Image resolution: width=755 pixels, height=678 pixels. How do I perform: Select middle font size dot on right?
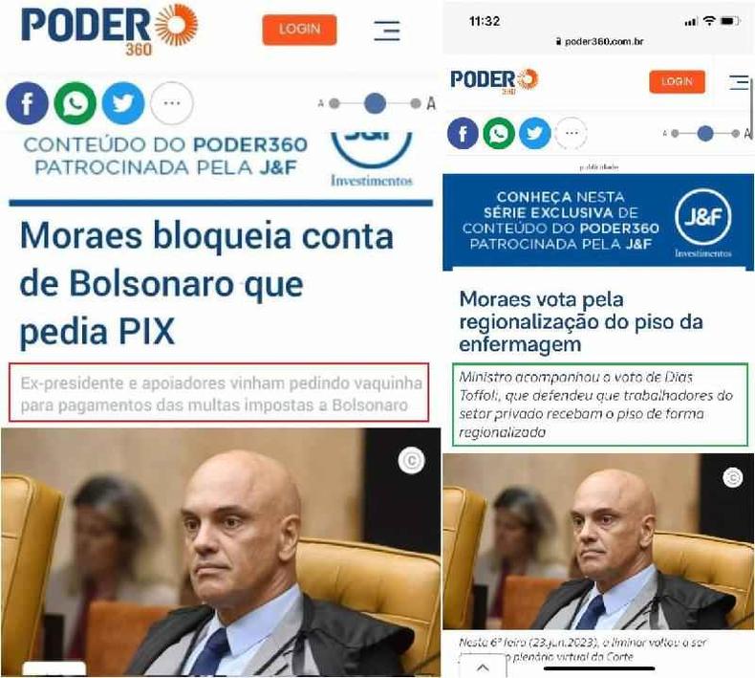[705, 134]
